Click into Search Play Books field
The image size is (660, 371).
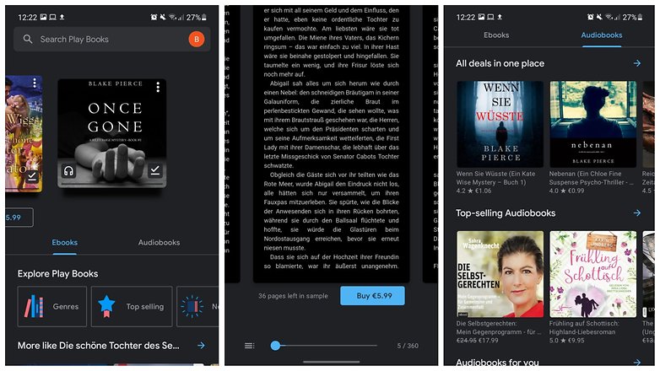(112, 39)
